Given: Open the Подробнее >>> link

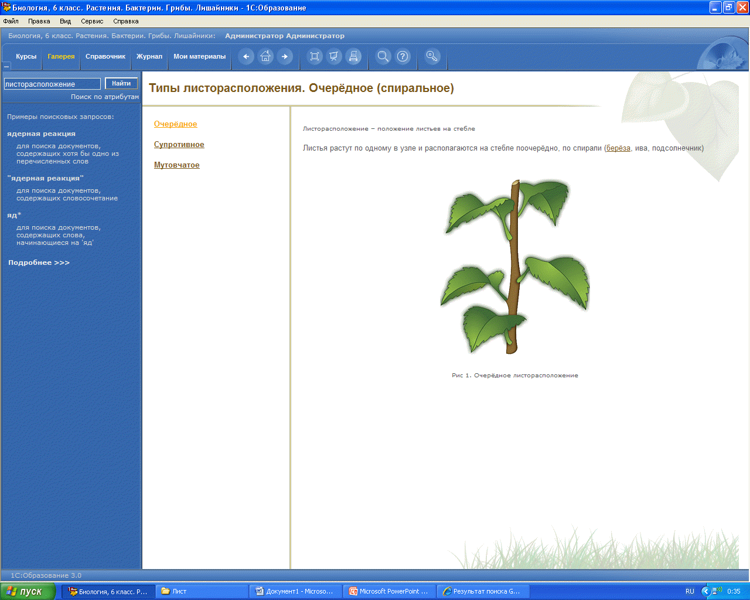Looking at the screenshot, I should point(39,262).
